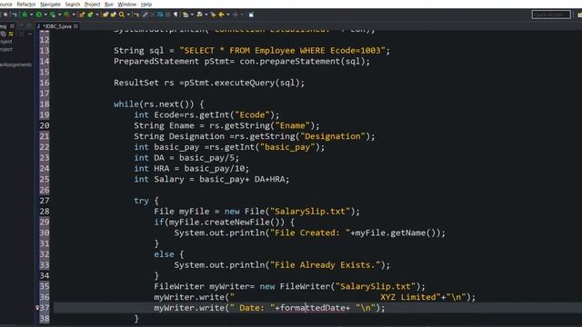The height and width of the screenshot is (327, 582).
Task: Click the Pin Editor icon
Action: [251, 15]
